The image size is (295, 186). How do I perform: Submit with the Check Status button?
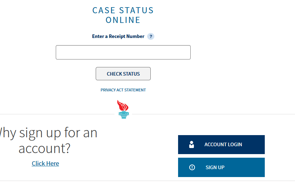[x=123, y=74]
